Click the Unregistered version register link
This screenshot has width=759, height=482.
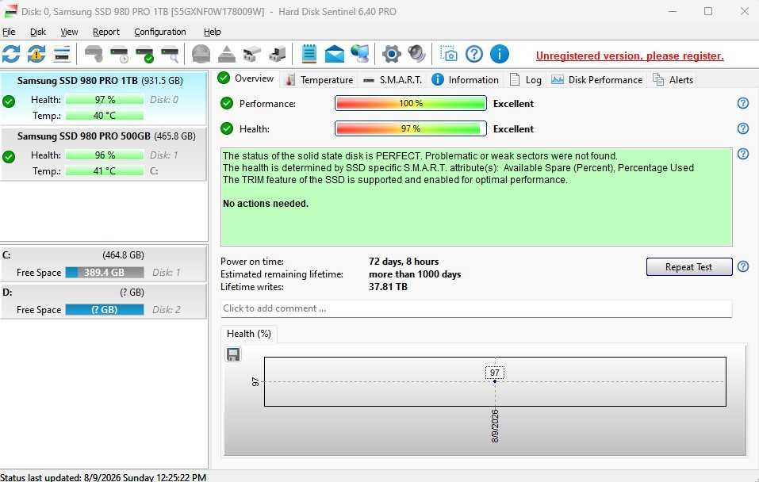pyautogui.click(x=630, y=55)
